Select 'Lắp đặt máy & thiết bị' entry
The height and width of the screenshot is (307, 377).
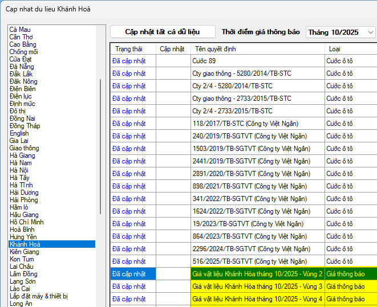(x=39, y=296)
